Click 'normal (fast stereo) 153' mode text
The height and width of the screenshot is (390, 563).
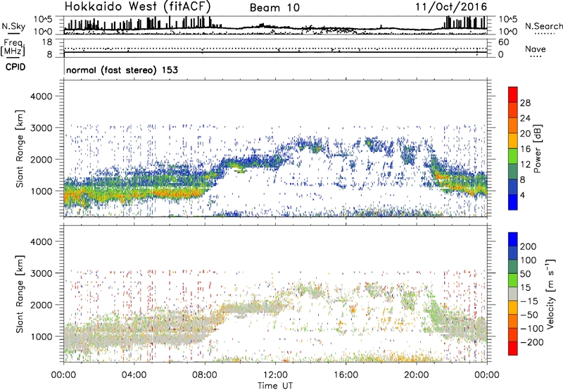pyautogui.click(x=122, y=70)
